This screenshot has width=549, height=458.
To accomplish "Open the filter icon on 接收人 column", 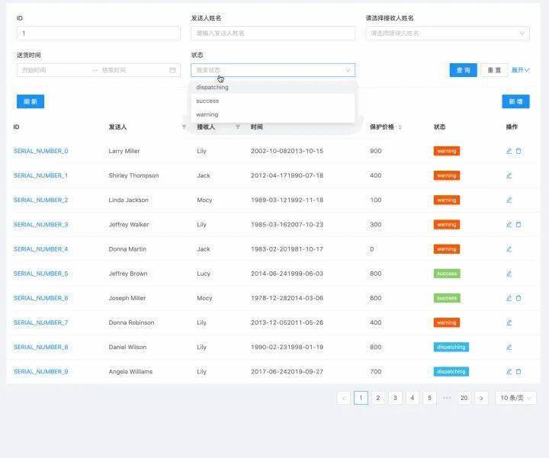I will pyautogui.click(x=238, y=127).
